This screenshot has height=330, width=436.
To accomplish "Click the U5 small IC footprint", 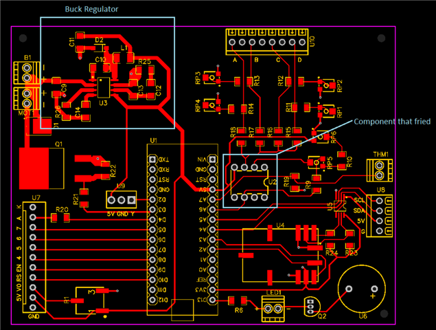I will [x=340, y=206].
